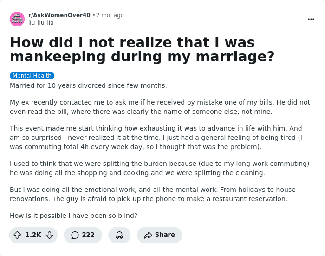
Task: Click the '2 mo. ago' timestamp
Action: click(110, 15)
